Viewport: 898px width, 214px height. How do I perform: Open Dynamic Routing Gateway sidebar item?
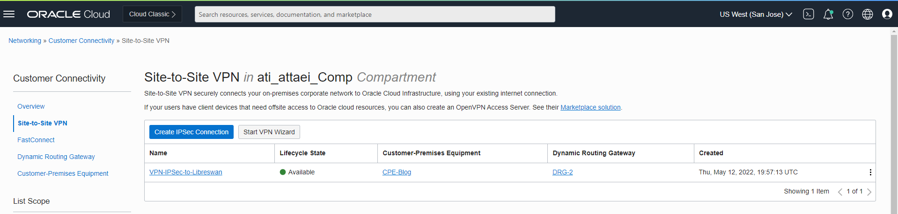click(x=56, y=157)
